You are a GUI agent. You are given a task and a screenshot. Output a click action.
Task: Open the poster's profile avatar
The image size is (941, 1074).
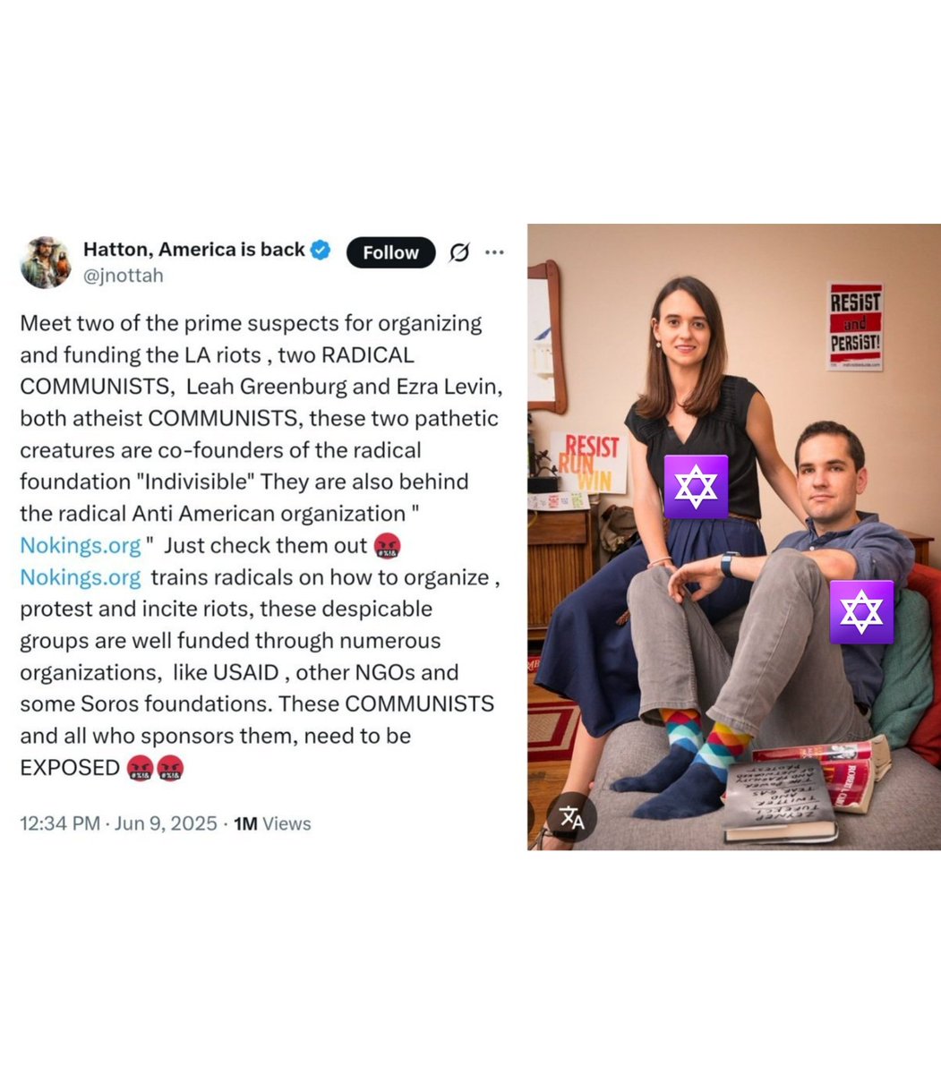point(45,261)
